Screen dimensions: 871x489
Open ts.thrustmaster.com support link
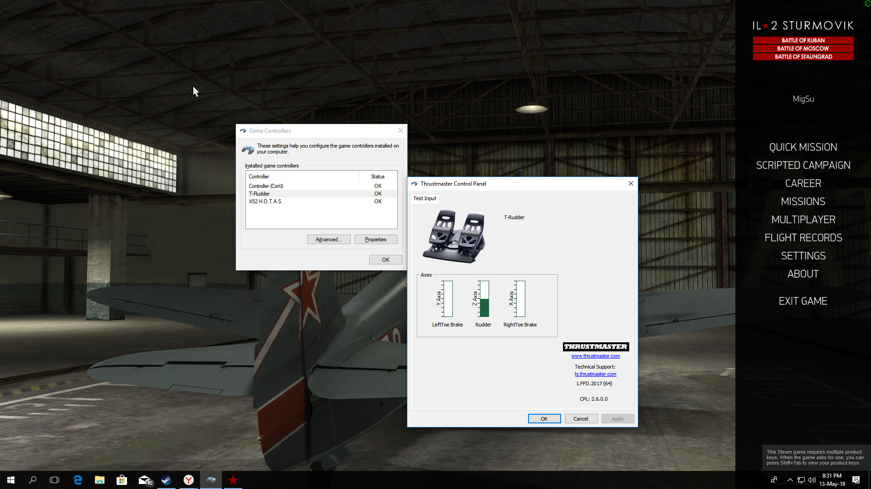(595, 374)
